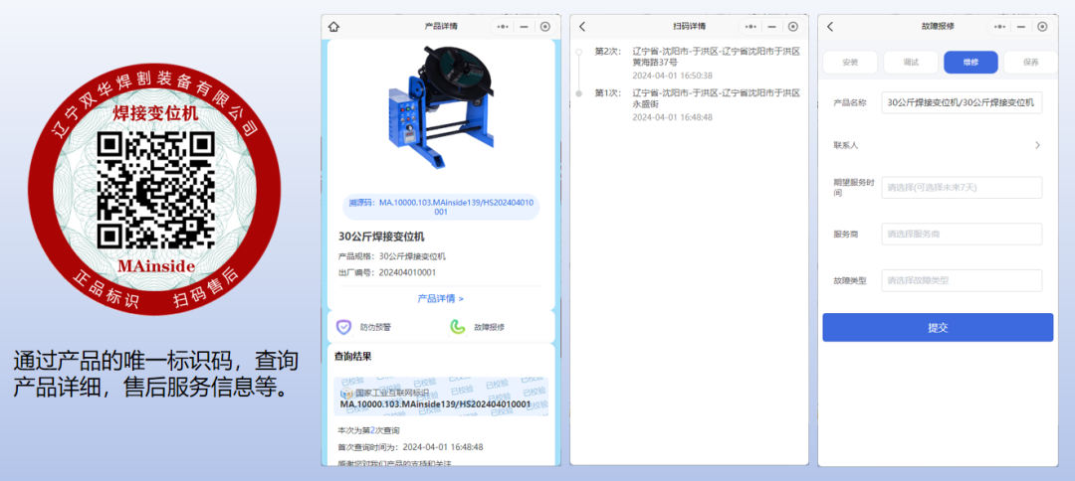Click the green fault repair icon
The width and height of the screenshot is (1075, 481).
[x=457, y=327]
